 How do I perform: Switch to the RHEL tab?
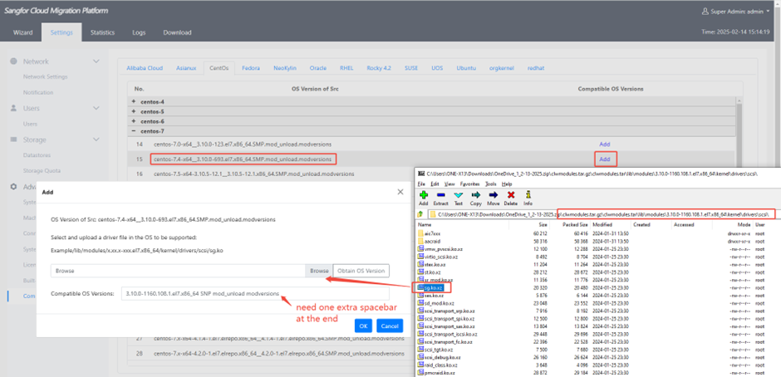tap(346, 68)
